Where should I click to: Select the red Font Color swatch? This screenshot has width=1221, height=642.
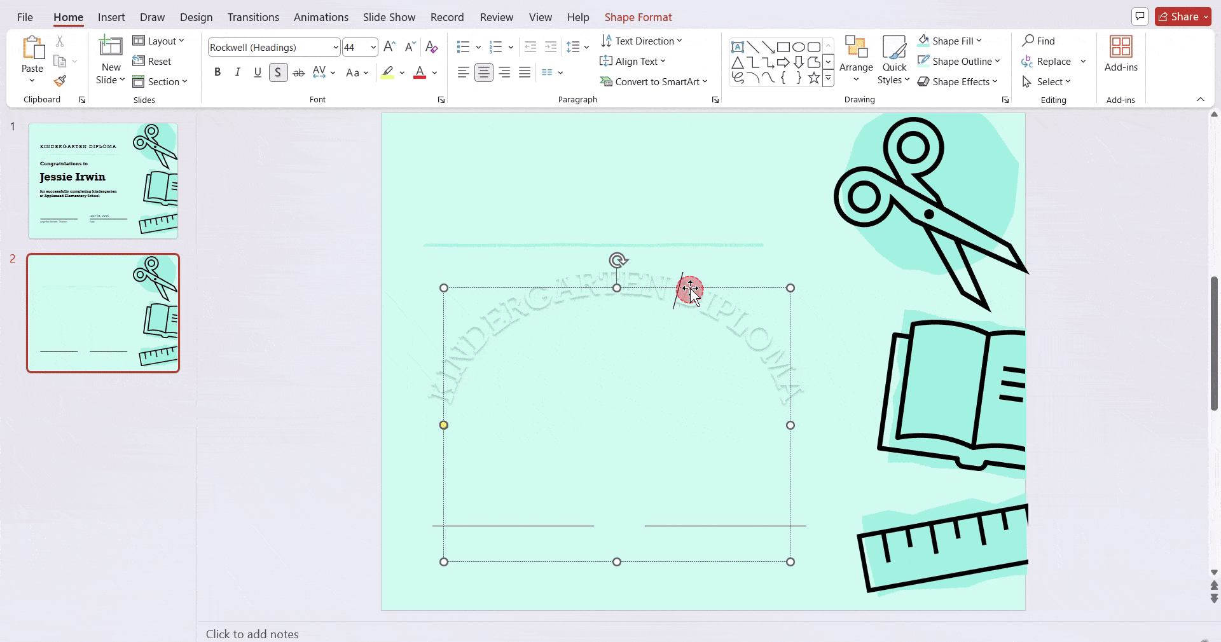[x=420, y=72]
